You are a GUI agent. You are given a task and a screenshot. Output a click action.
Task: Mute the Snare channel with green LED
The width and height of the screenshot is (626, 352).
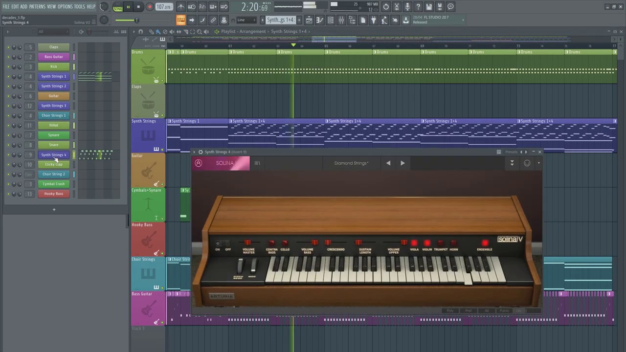[x=8, y=145]
